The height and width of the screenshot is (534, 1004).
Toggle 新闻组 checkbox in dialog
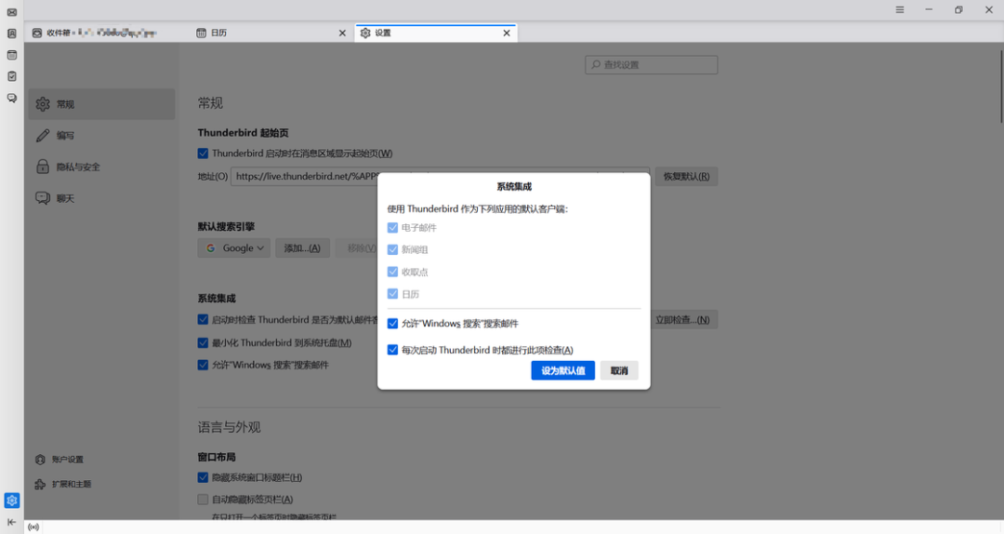click(392, 249)
